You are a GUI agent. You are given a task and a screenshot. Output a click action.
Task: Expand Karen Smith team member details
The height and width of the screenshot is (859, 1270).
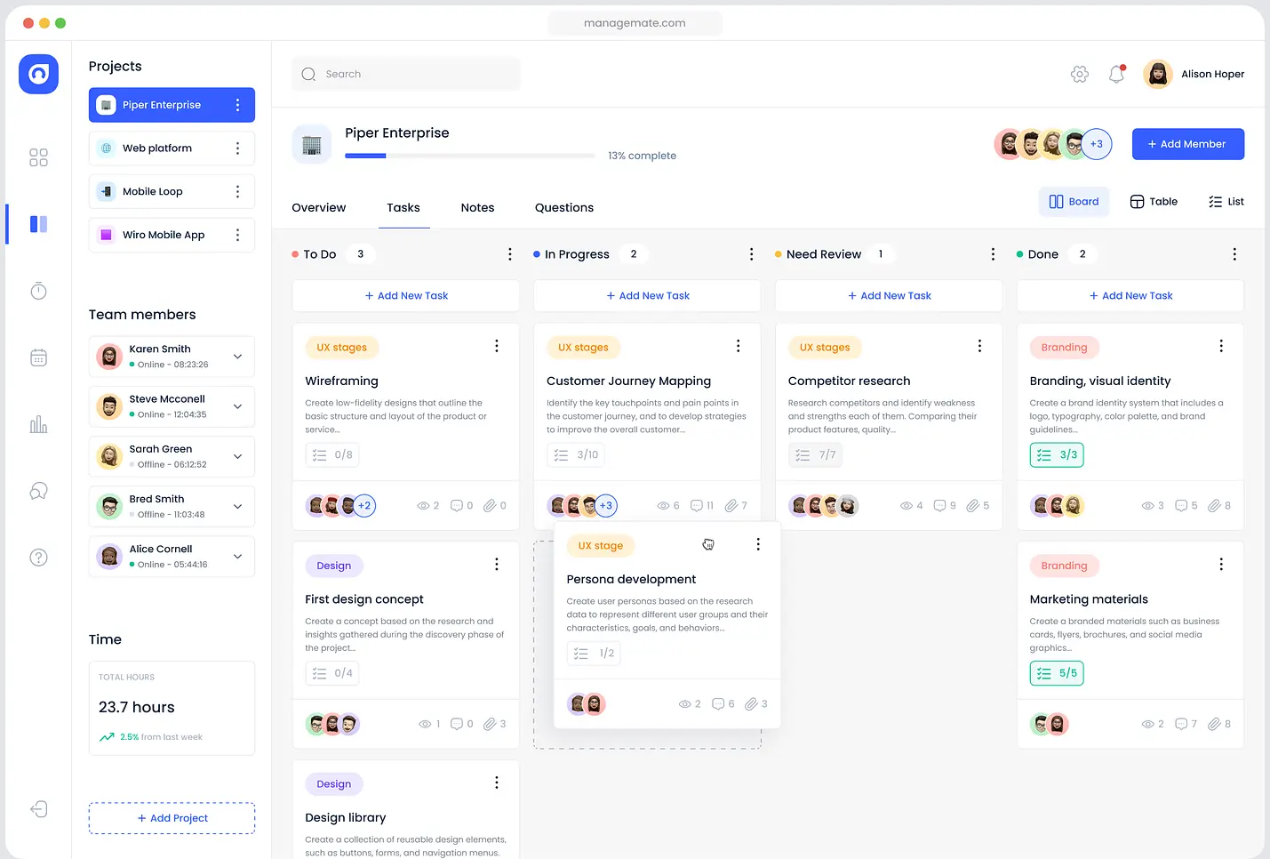[x=237, y=357]
